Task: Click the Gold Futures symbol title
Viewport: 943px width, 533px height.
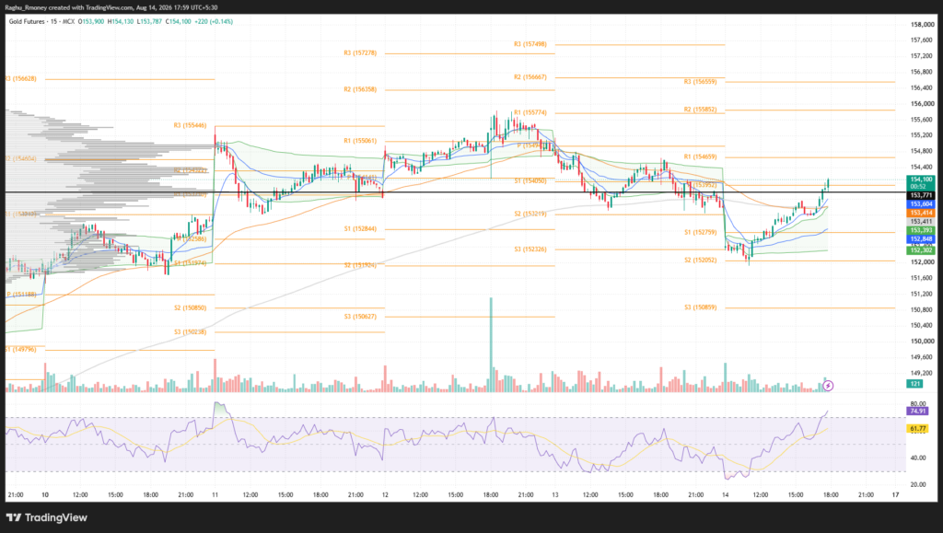Action: [27, 21]
